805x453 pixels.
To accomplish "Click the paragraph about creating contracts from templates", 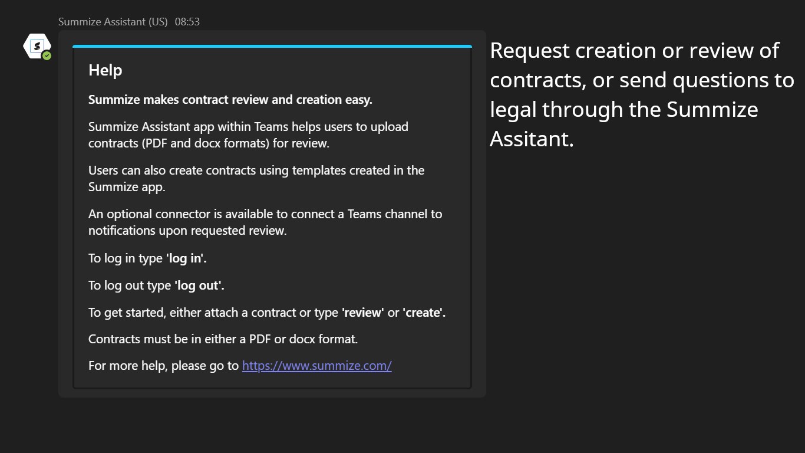I will [x=256, y=179].
